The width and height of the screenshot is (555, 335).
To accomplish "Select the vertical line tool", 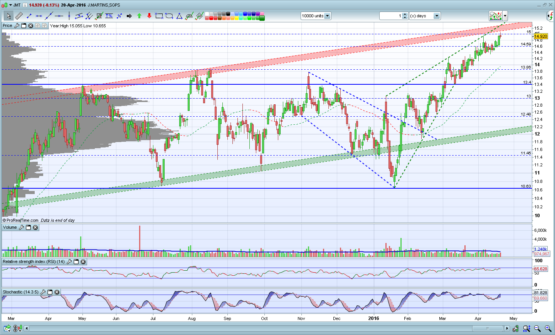I will tap(69, 16).
